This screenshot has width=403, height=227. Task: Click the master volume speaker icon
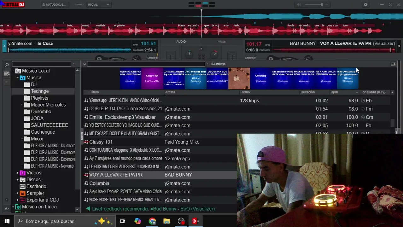coord(299,5)
